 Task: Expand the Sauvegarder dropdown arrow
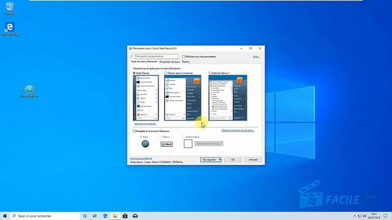[x=220, y=159]
